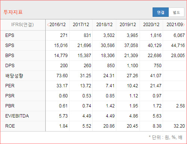Click the PSR row label

point(10,96)
